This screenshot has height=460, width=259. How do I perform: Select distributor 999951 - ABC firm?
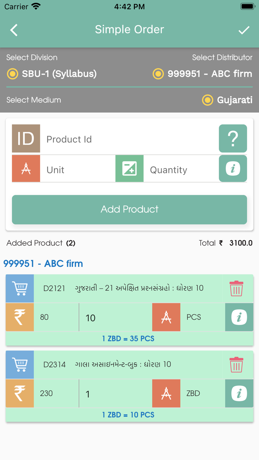click(158, 74)
